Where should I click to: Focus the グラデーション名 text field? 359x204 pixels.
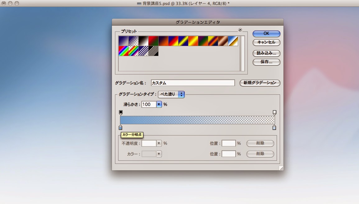193,83
